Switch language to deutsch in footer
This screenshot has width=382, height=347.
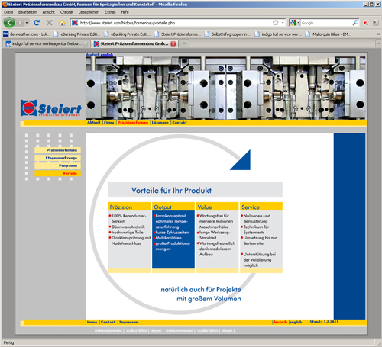click(280, 322)
